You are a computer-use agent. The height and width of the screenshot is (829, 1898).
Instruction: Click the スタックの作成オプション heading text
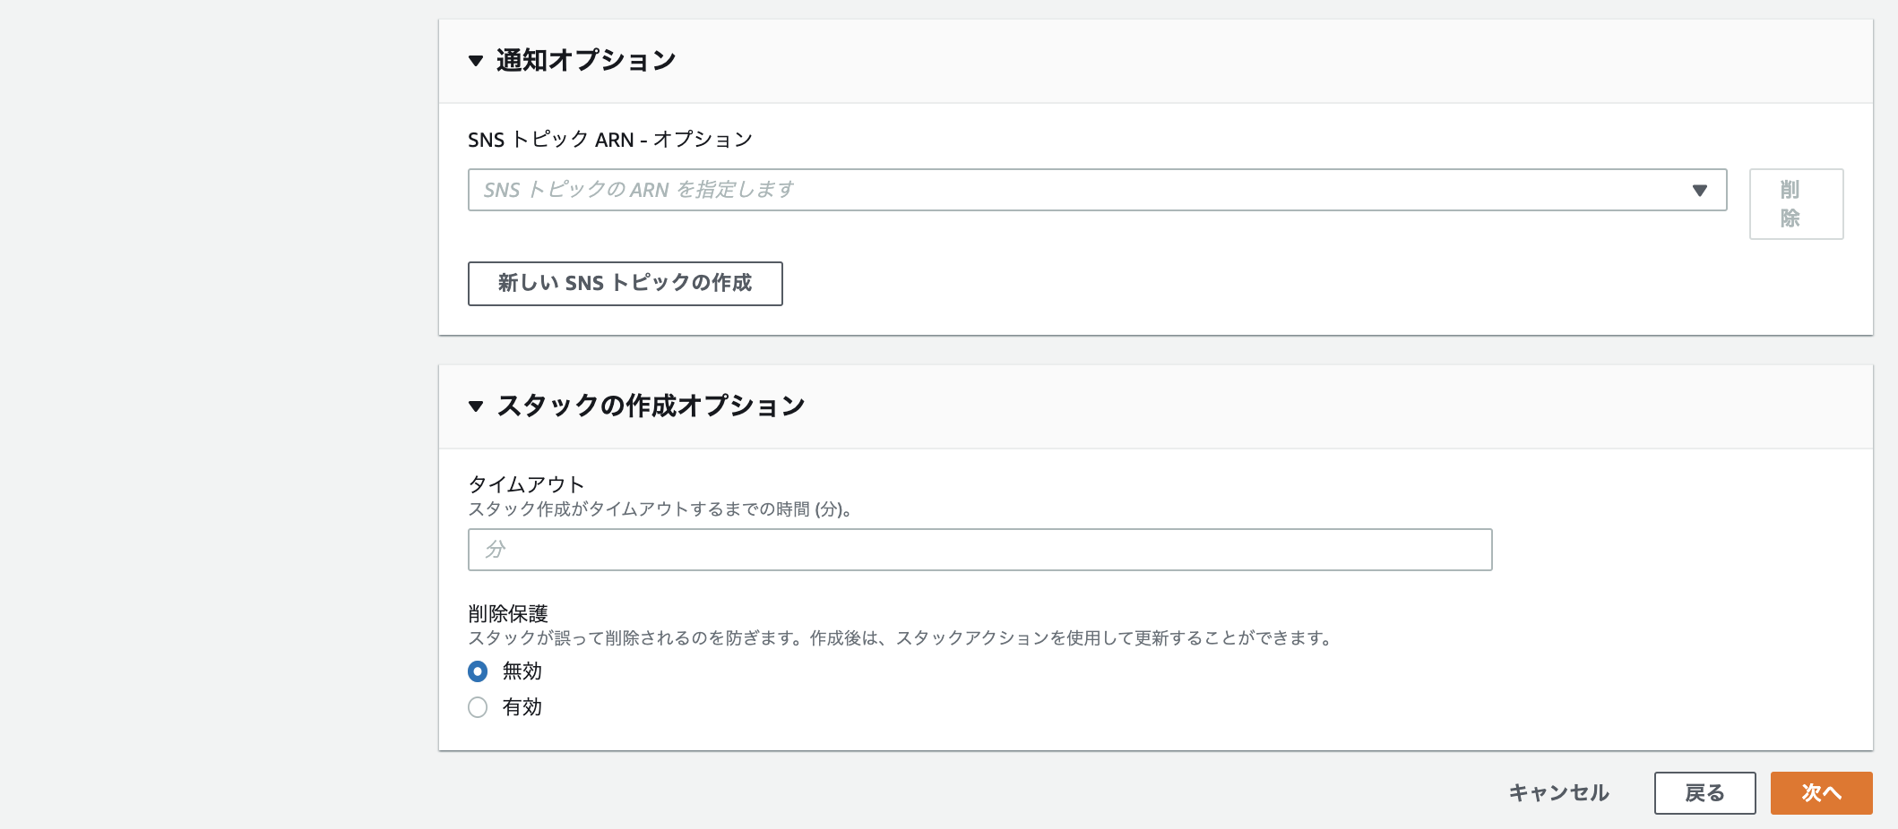tap(651, 406)
